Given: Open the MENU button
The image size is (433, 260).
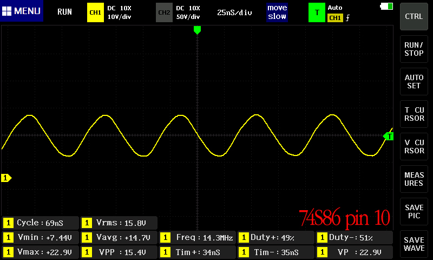Looking at the screenshot, I should click(x=22, y=11).
